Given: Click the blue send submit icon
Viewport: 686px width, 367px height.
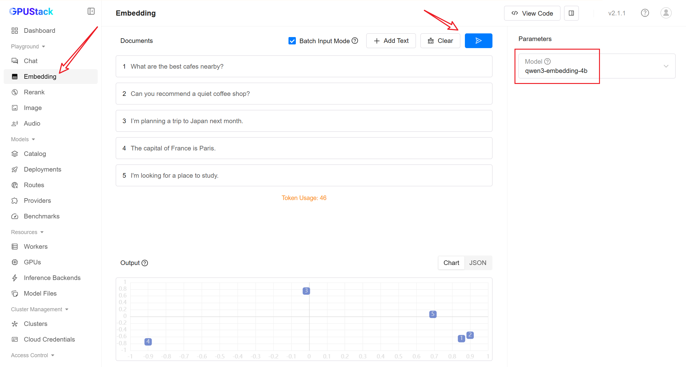Looking at the screenshot, I should click(x=478, y=41).
